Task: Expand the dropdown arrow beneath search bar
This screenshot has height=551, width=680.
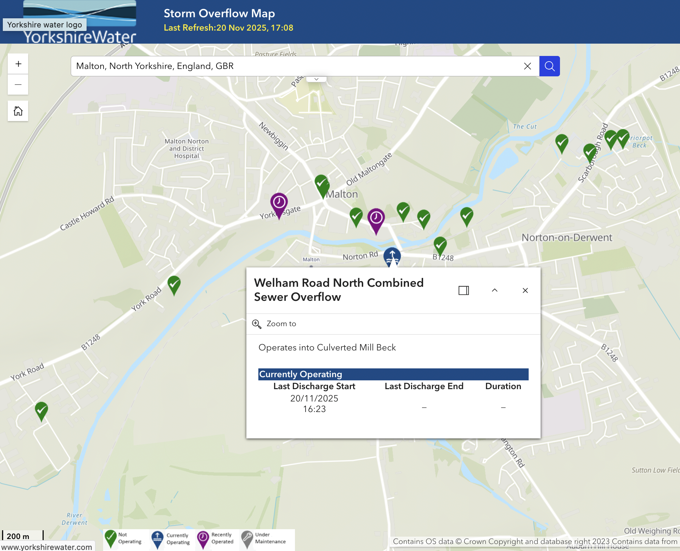Action: click(x=316, y=80)
